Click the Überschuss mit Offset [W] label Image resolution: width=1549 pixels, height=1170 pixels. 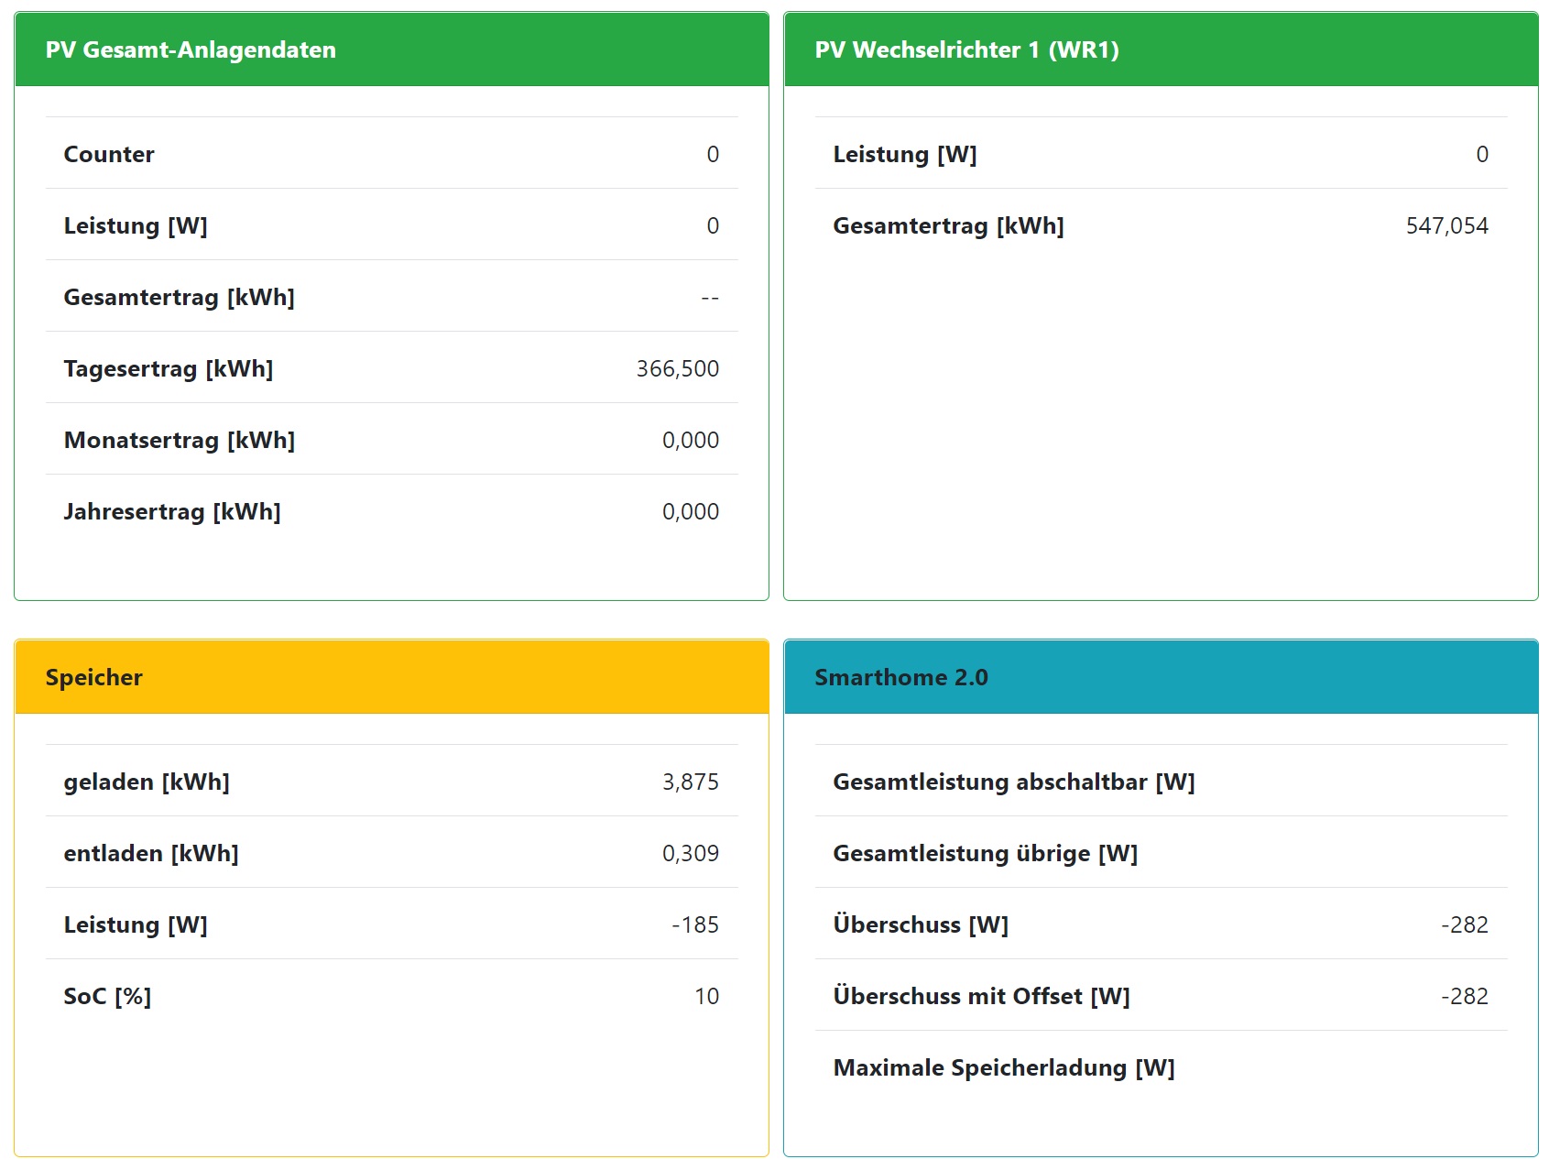(x=981, y=996)
